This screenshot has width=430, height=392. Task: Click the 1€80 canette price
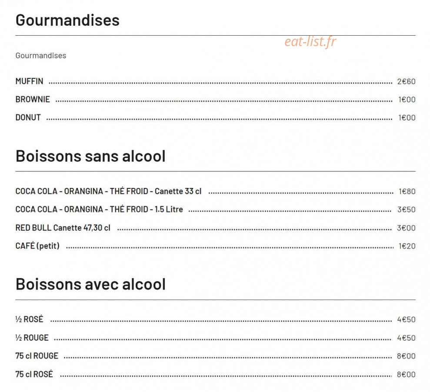pyautogui.click(x=407, y=191)
